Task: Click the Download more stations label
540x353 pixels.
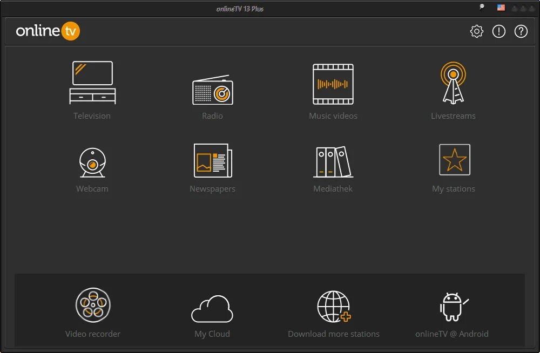Action: [x=334, y=334]
